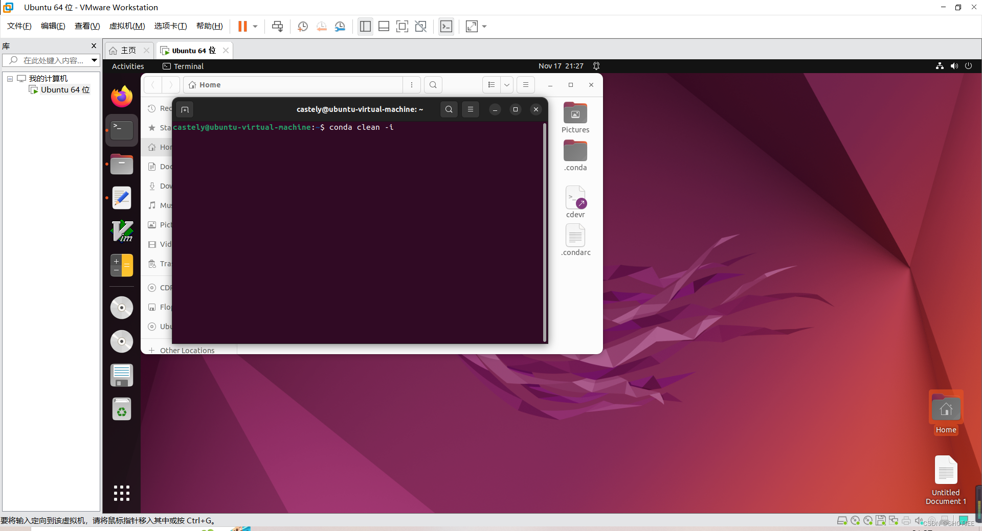
Task: Switch to the 主页 tab
Action: coord(127,50)
